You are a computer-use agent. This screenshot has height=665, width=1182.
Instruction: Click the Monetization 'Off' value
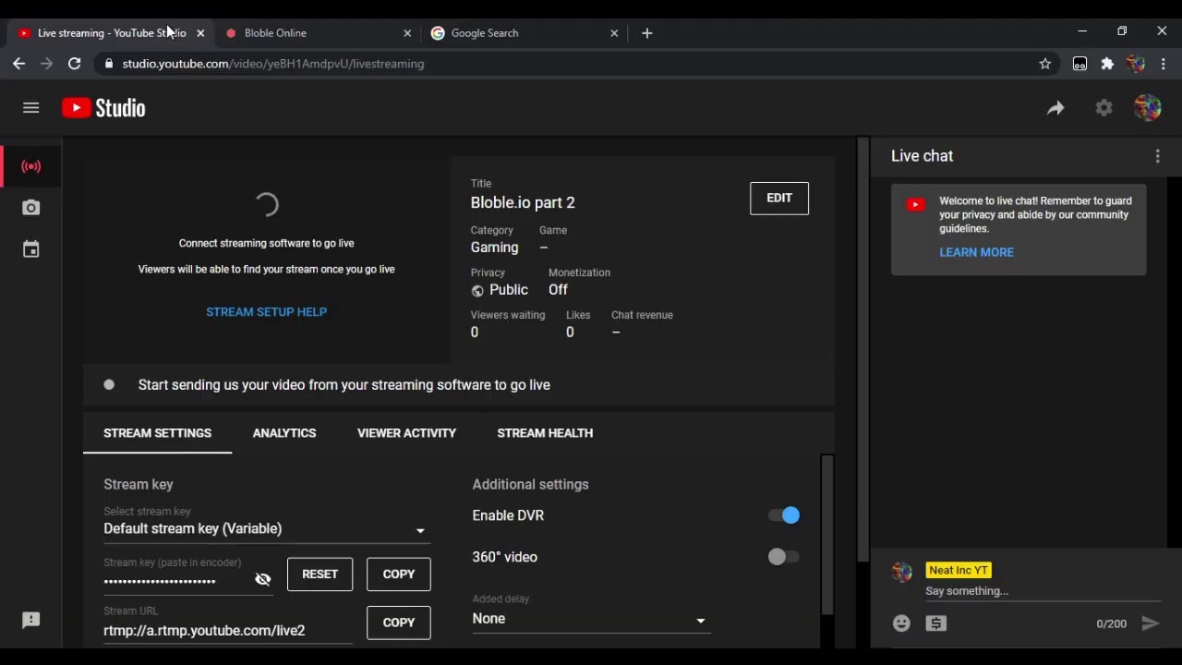558,290
